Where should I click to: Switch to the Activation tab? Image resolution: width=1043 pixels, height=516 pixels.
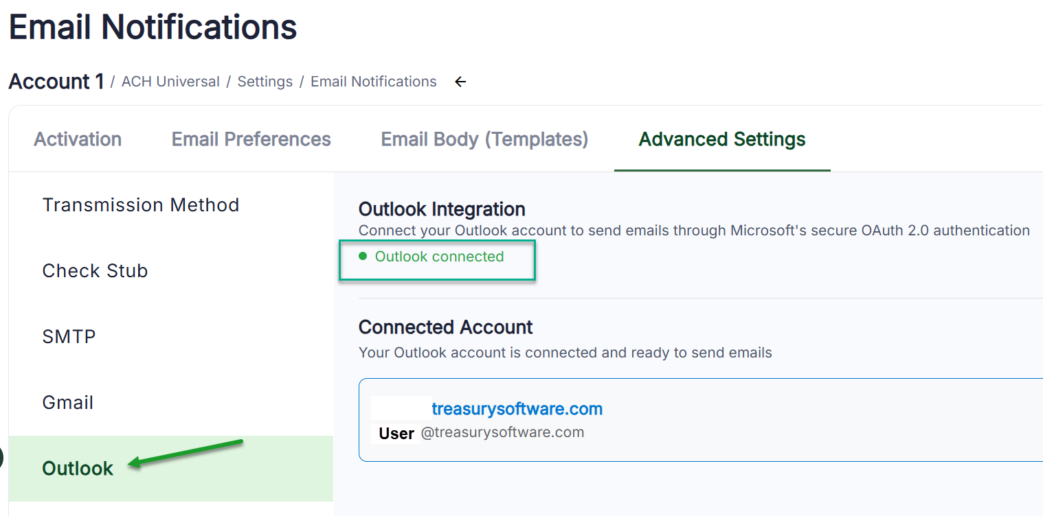pos(78,139)
